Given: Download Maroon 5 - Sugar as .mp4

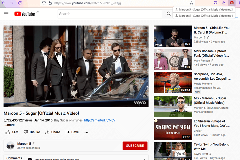Looking at the screenshot, I should coord(204,15).
